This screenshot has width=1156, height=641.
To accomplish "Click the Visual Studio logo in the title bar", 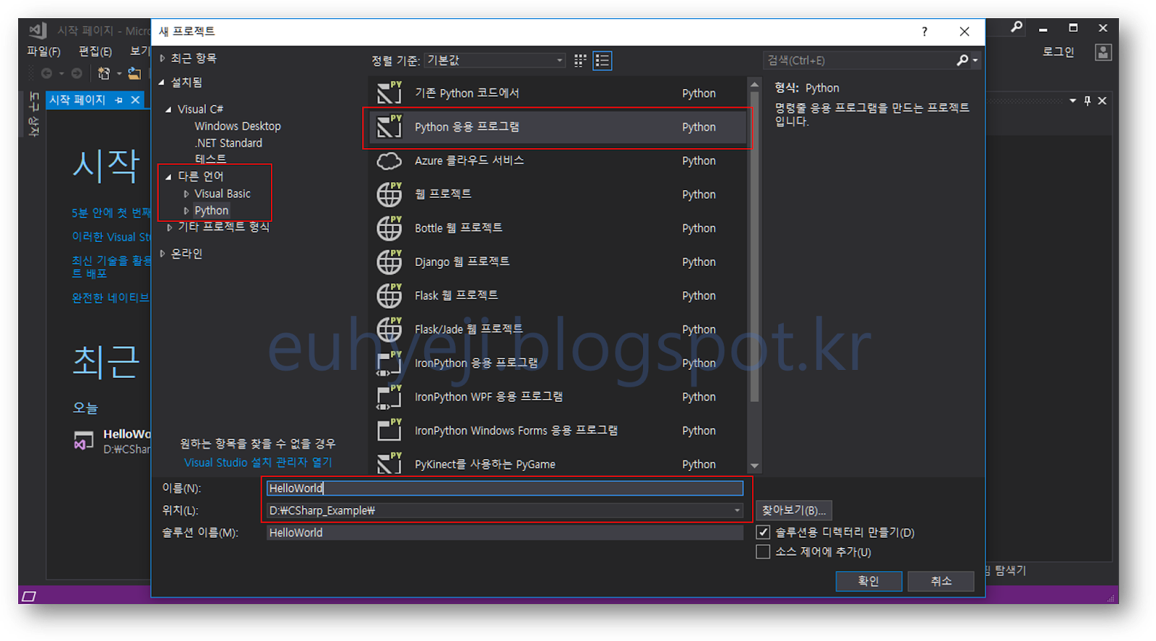I will 38,30.
